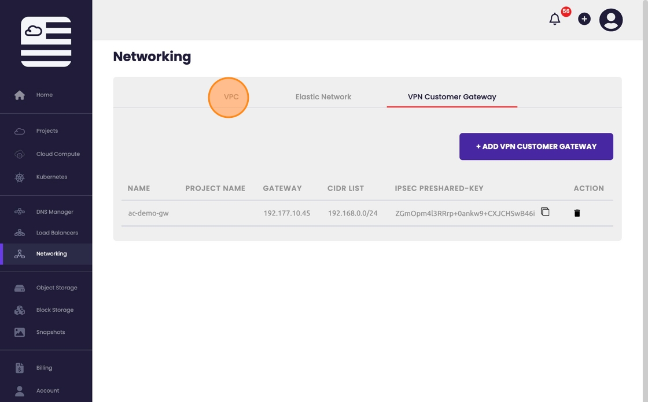Click the ac-demo-gw gateway name
This screenshot has height=402, width=648.
[148, 213]
